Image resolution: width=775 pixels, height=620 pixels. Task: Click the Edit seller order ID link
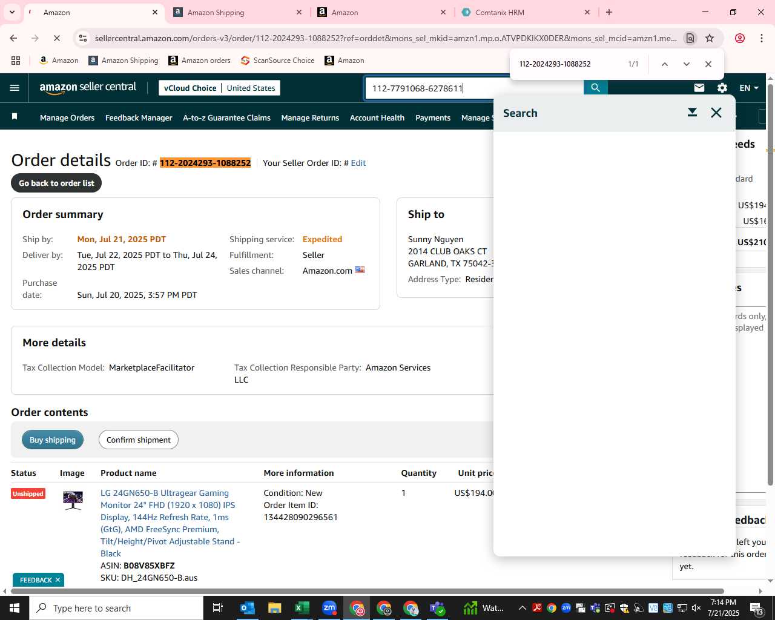tap(358, 163)
